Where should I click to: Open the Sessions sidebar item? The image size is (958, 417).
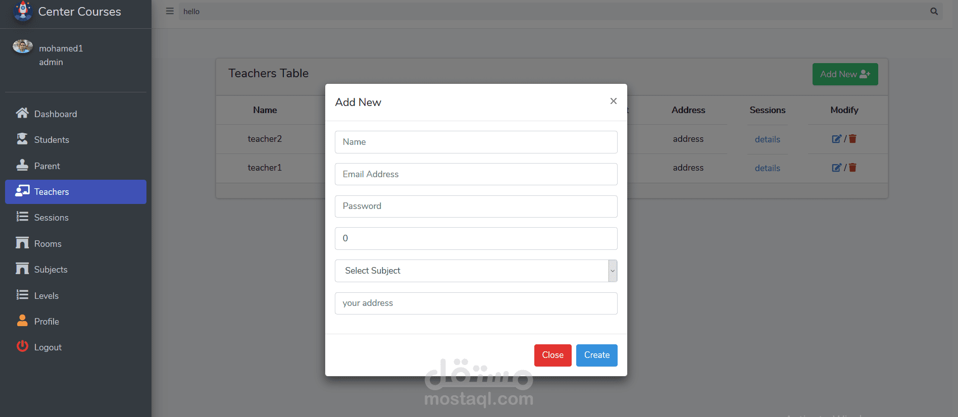point(51,218)
